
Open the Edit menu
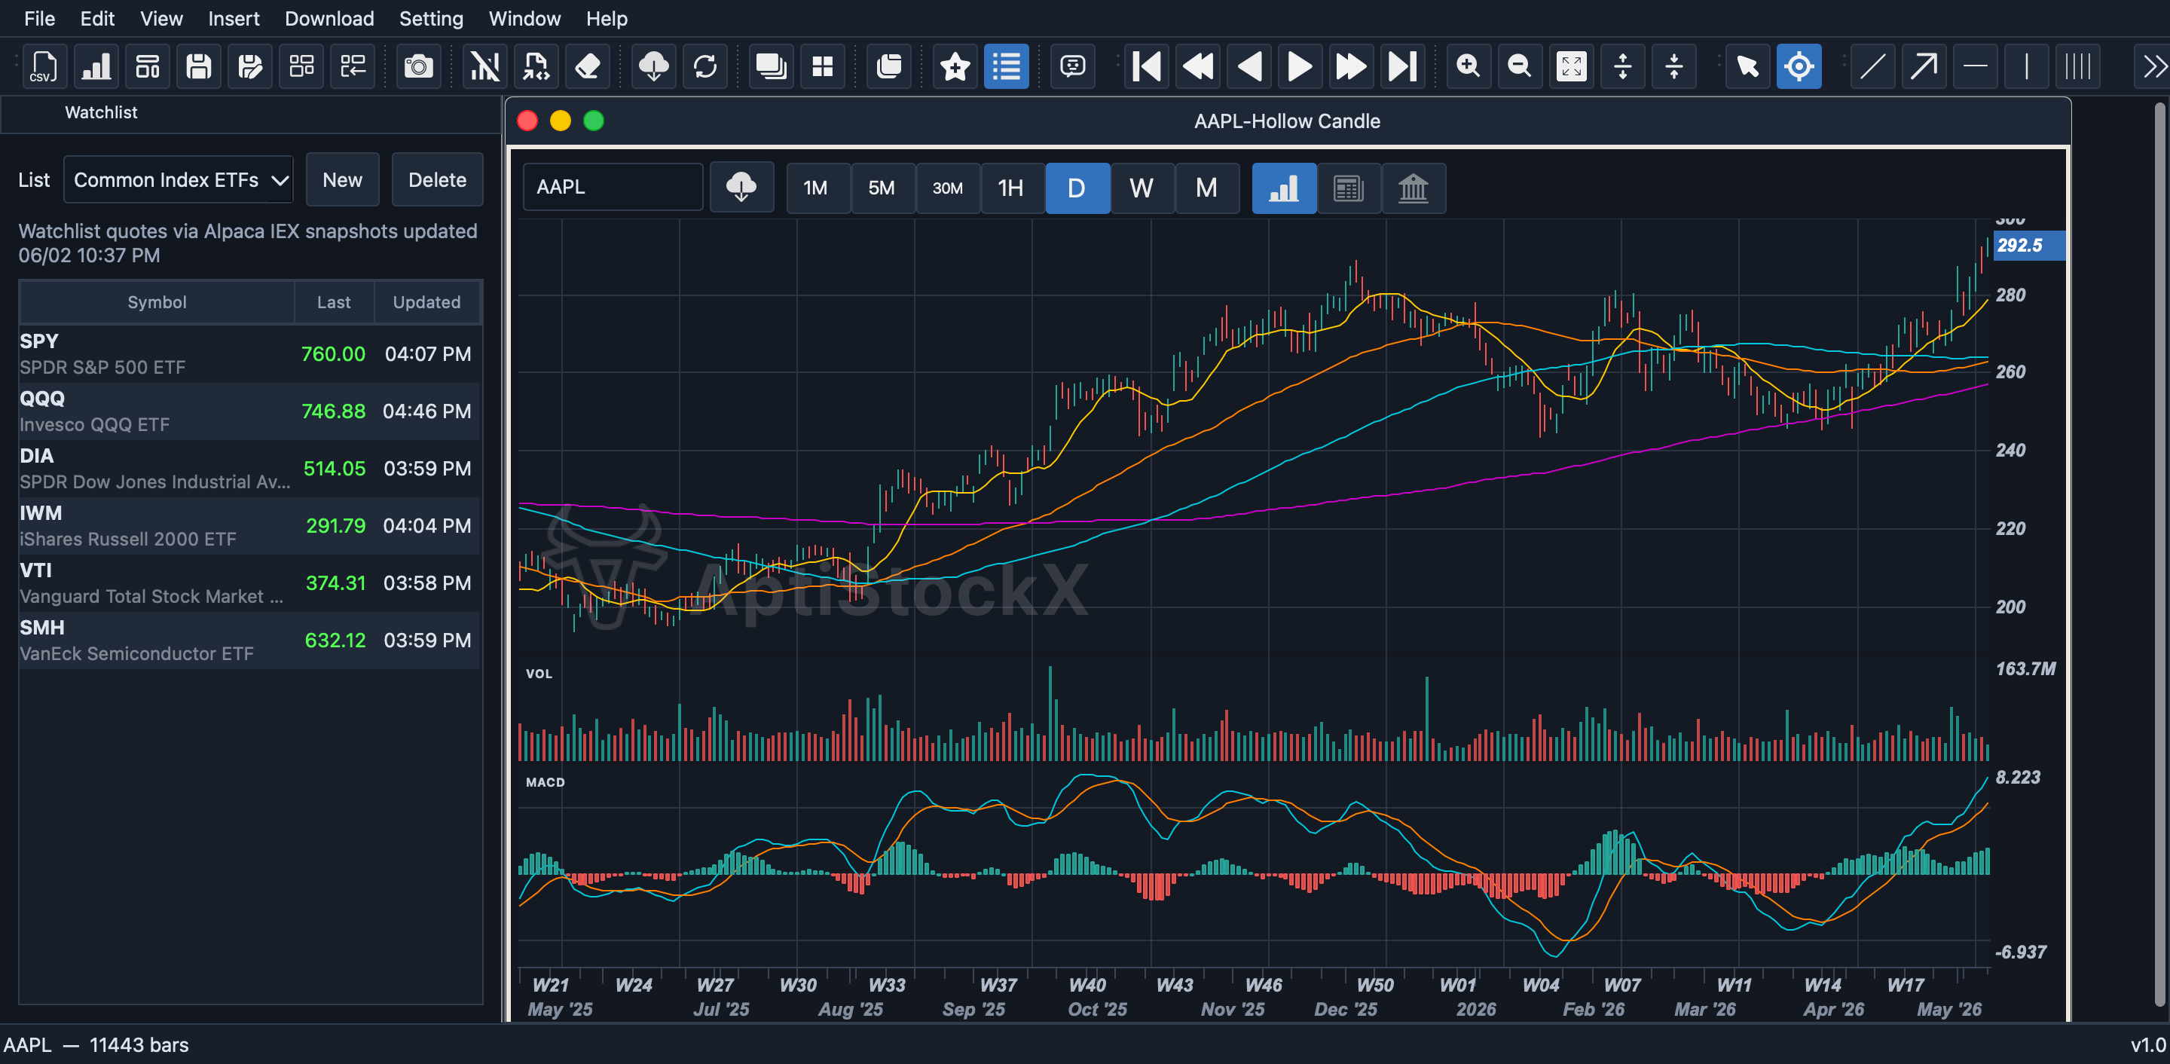click(x=97, y=17)
